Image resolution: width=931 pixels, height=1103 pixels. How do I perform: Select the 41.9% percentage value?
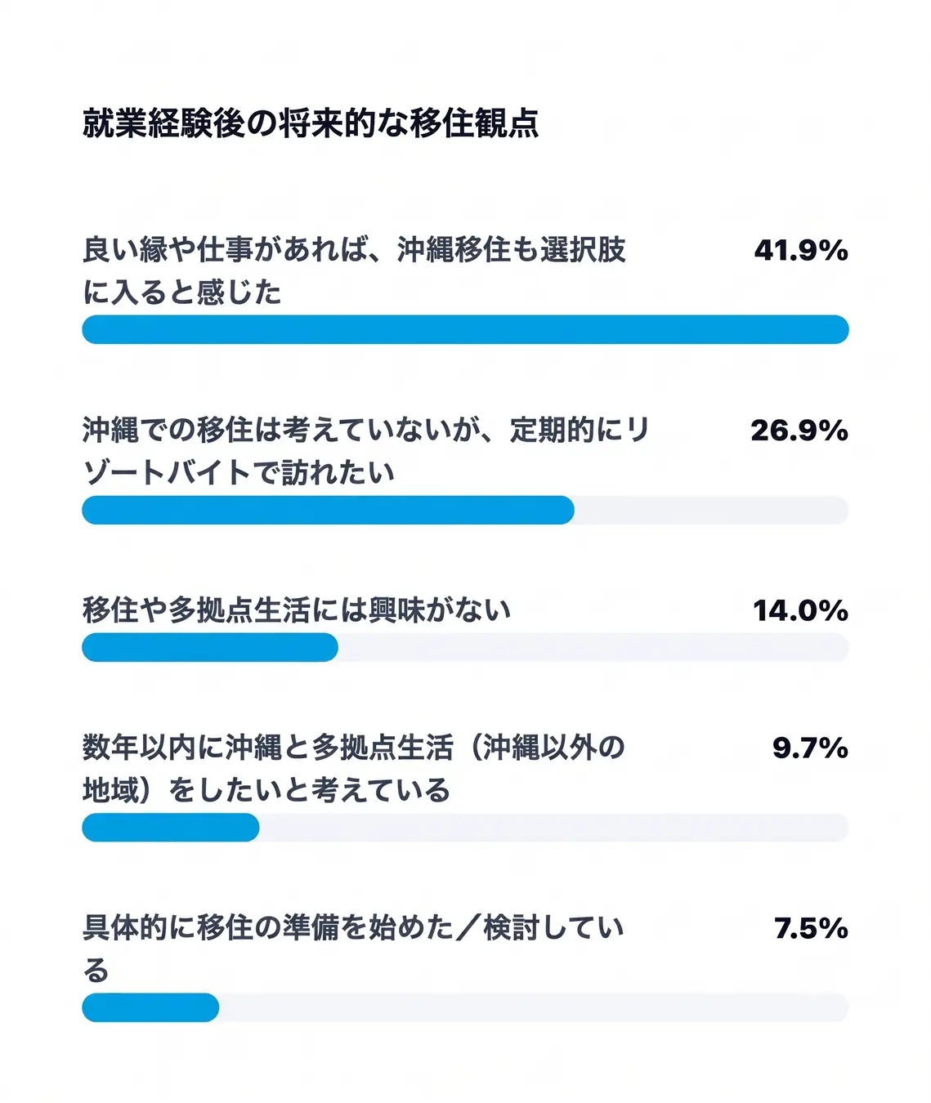(801, 250)
